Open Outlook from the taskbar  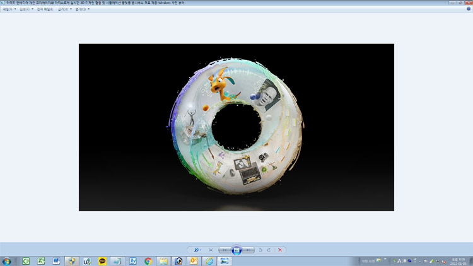coord(194,261)
